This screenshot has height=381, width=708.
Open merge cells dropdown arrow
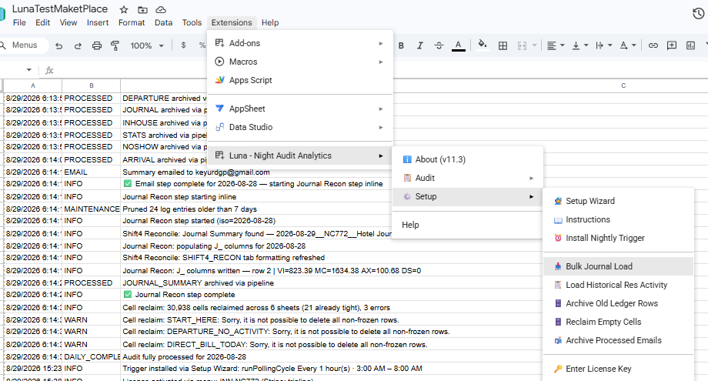click(535, 45)
